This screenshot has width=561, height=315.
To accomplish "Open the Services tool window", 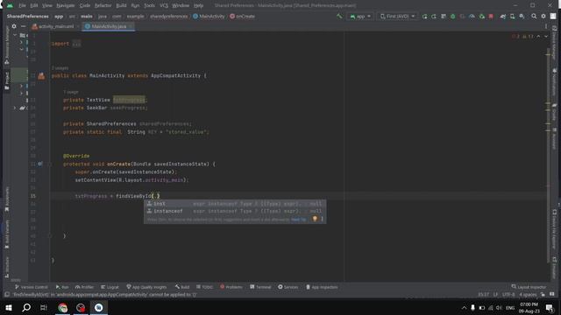I will [288, 287].
